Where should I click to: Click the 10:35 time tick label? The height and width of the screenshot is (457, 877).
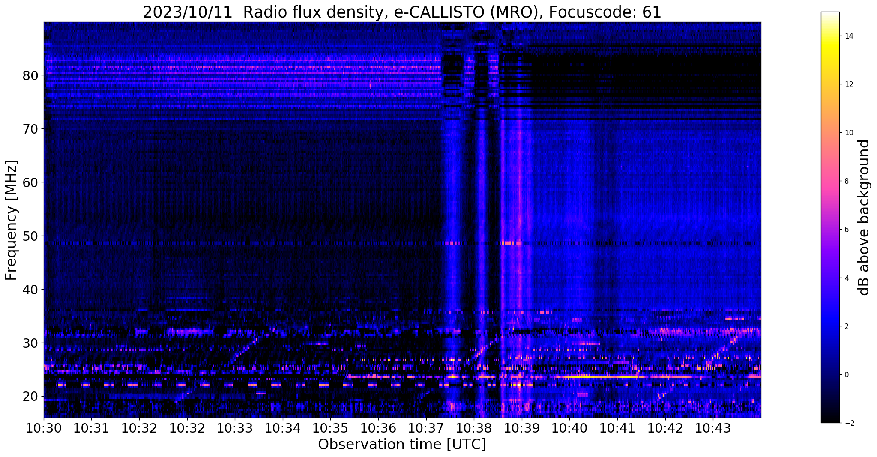point(330,428)
